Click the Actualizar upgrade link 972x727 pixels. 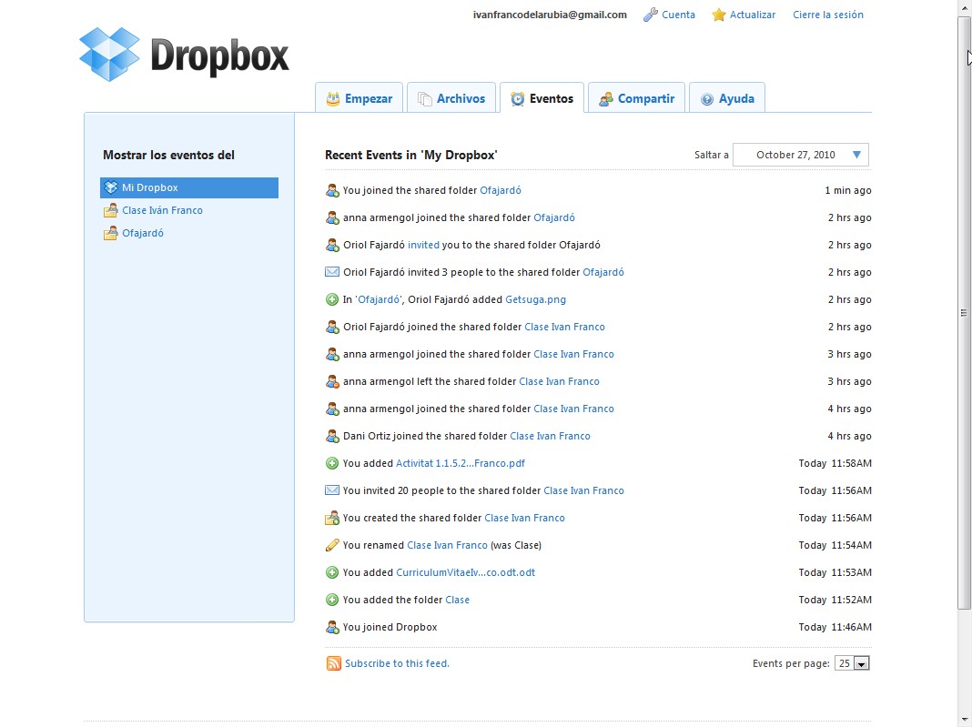(x=752, y=15)
